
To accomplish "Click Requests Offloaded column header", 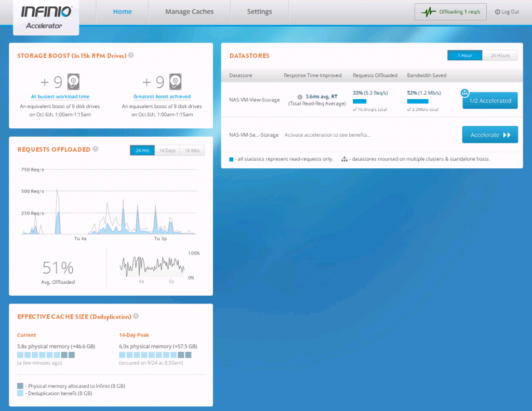I will pos(375,75).
